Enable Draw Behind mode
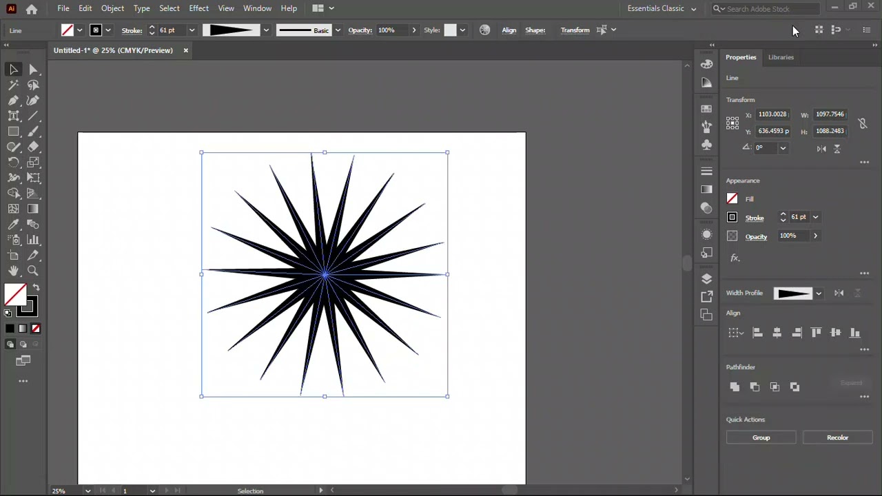Viewport: 882px width, 496px height. click(x=23, y=344)
